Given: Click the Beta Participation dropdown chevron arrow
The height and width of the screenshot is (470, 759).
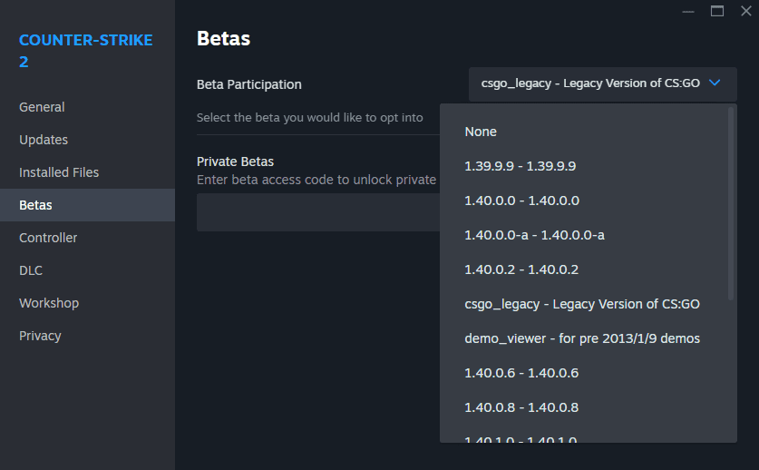Looking at the screenshot, I should tap(715, 83).
